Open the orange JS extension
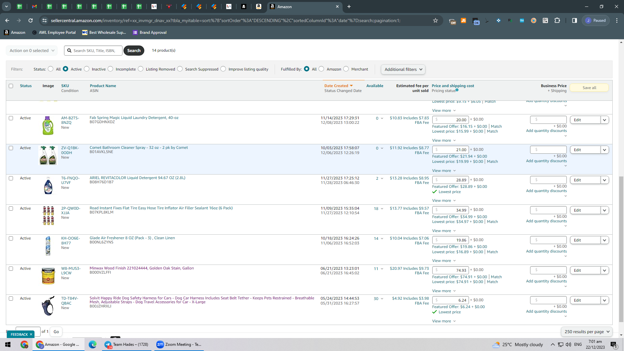Viewport: 624px width, 351px height. pos(463,20)
